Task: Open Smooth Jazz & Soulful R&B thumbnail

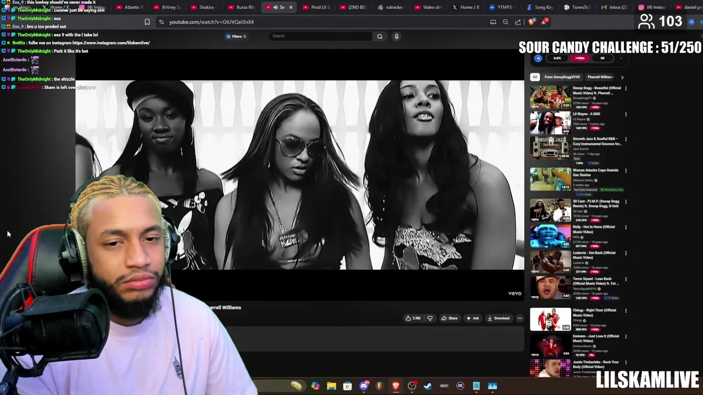Action: (x=550, y=148)
